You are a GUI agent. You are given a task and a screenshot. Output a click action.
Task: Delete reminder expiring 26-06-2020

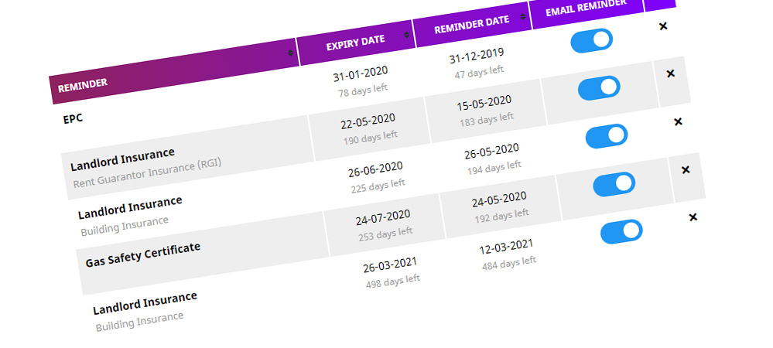click(678, 121)
